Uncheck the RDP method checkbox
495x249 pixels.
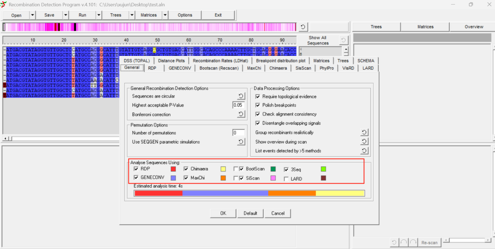136,169
